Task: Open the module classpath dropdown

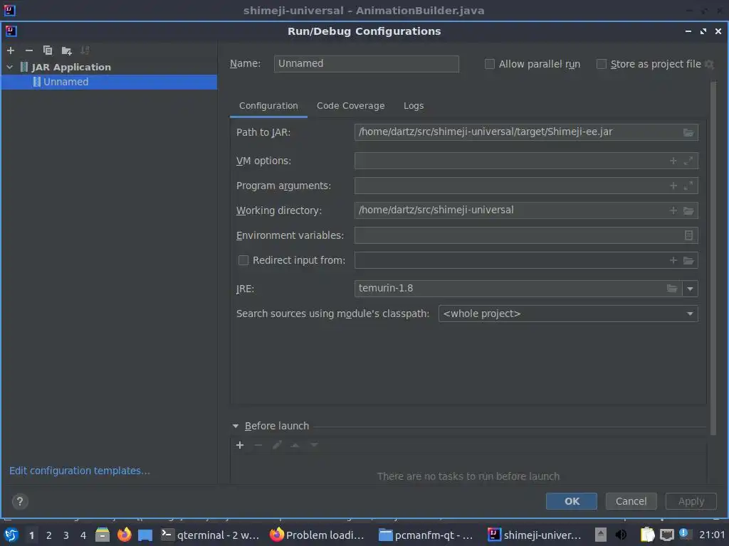Action: [x=690, y=314]
